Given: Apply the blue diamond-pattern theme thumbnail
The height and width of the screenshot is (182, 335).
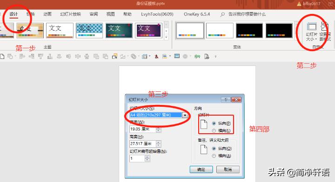Looking at the screenshot, I should coord(89,31).
